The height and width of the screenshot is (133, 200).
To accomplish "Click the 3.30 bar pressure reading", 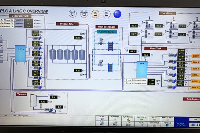I will tap(78, 38).
